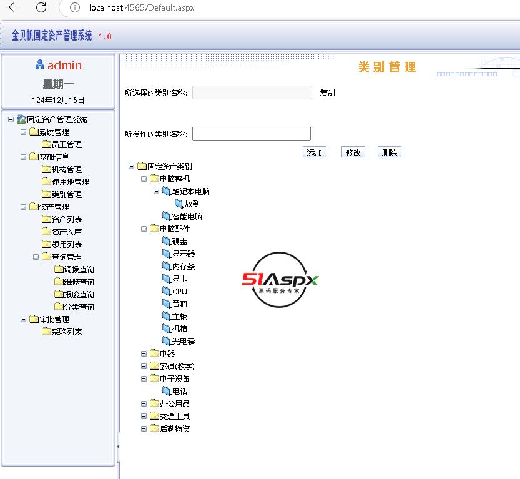This screenshot has width=520, height=479.
Task: Click folder icon next to 员工管理
Action: pos(46,144)
